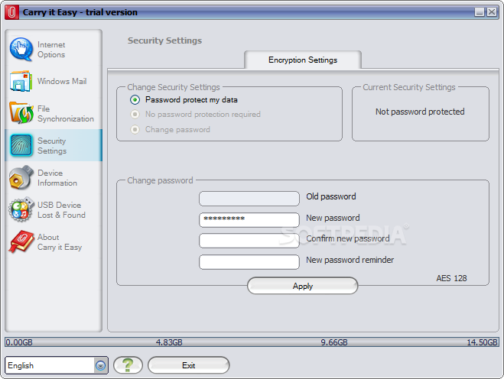504x379 pixels.
Task: Click the '4.83GB' capacity marker
Action: click(169, 342)
